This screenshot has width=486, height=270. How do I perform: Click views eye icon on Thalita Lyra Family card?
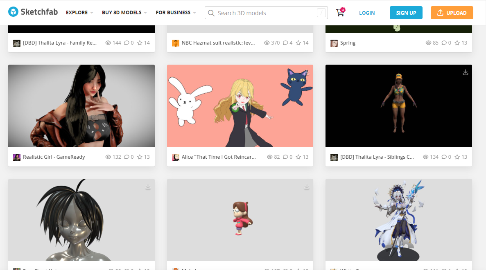pos(108,43)
